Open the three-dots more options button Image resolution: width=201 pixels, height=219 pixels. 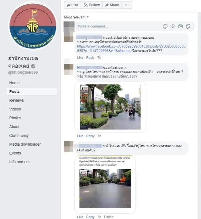[127, 5]
